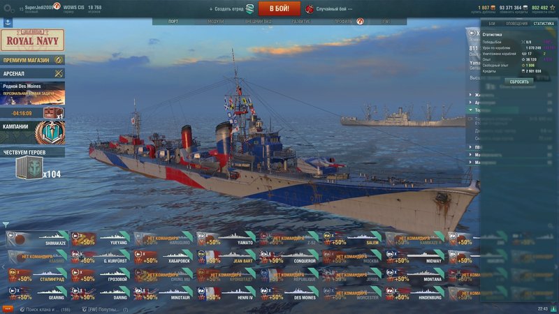
Task: Click the chat button in bottom-left corner
Action: pyautogui.click(x=8, y=309)
